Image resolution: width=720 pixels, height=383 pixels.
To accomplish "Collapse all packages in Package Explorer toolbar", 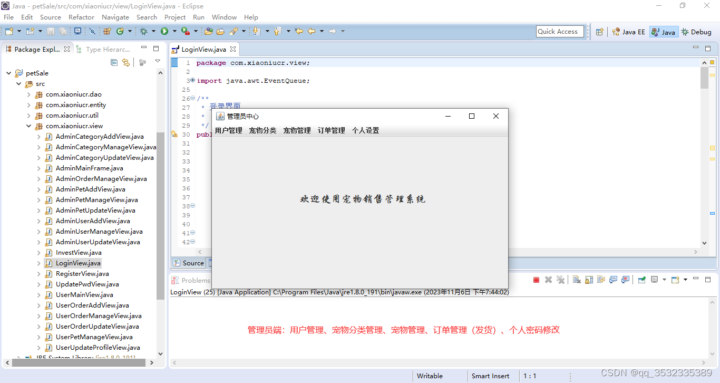I will pos(114,62).
